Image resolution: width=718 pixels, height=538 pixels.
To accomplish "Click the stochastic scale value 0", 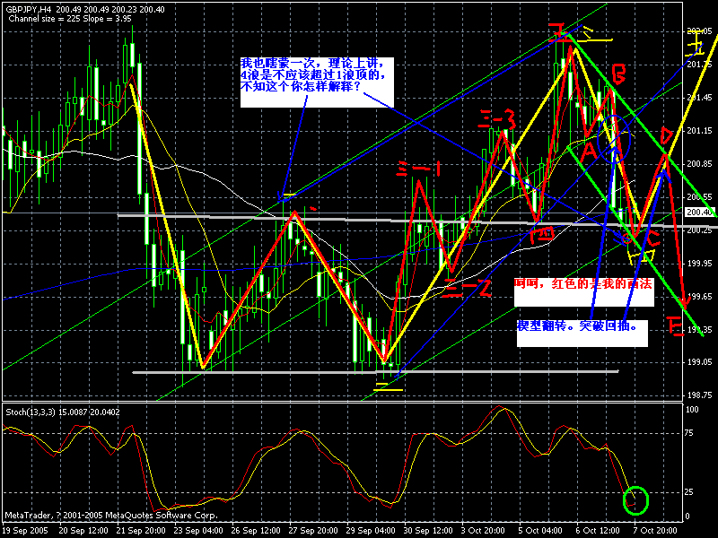I will [688, 516].
